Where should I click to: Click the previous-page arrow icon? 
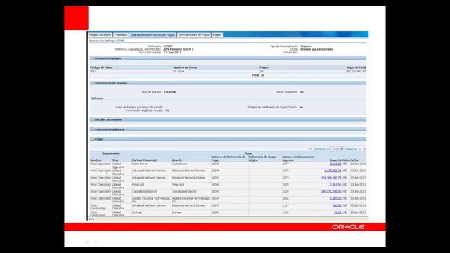[x=311, y=149]
